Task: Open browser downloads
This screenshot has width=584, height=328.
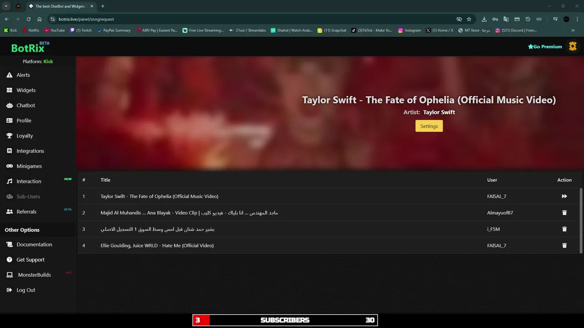Action: pyautogui.click(x=484, y=19)
